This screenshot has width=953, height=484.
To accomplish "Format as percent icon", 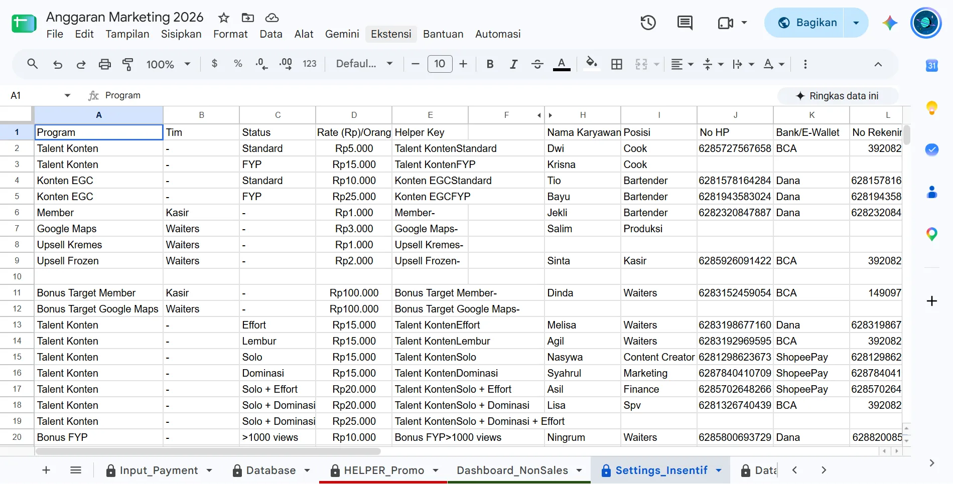I will (238, 64).
